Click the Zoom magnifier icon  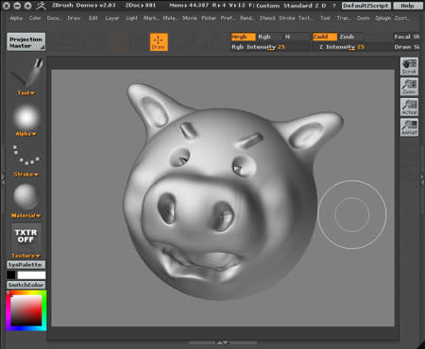point(409,87)
